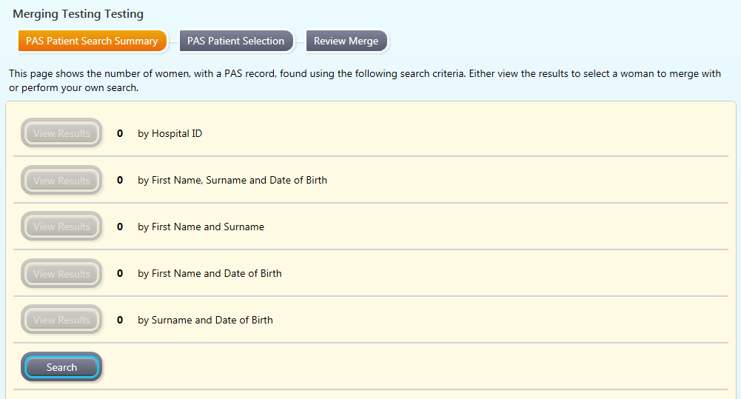Click the page description paragraph text
The image size is (741, 399).
[x=365, y=81]
